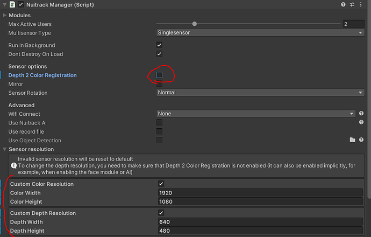The height and width of the screenshot is (237, 371).
Task: Enable Depth 2 Color Registration checkbox
Action: pos(159,75)
